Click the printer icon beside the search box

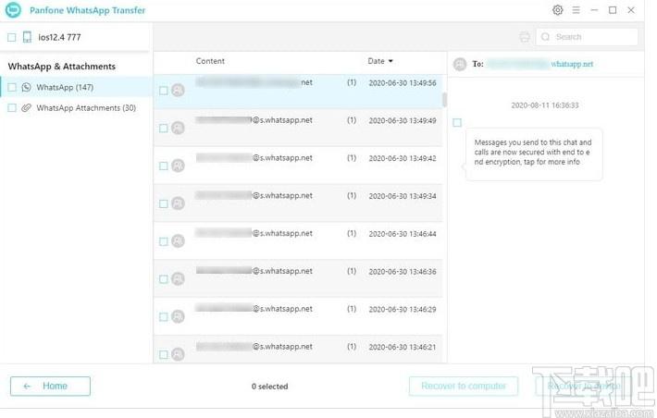[525, 37]
